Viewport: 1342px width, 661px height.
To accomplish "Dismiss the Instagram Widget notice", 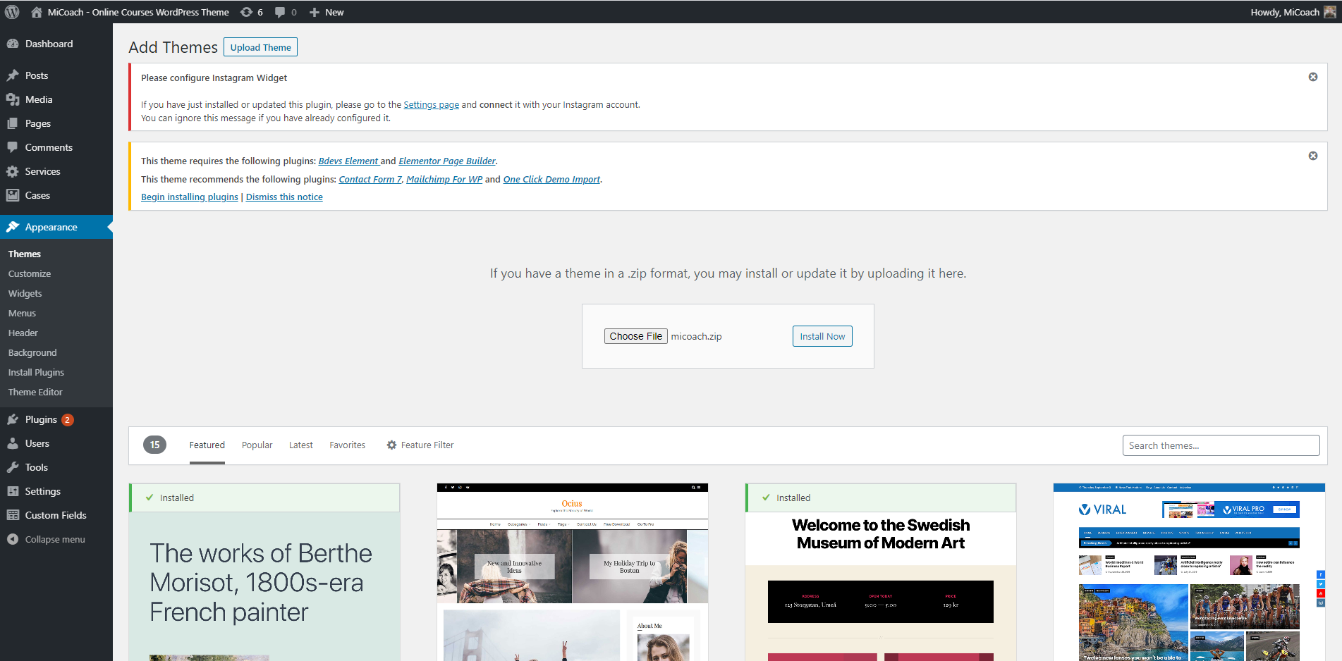I will [x=1313, y=77].
